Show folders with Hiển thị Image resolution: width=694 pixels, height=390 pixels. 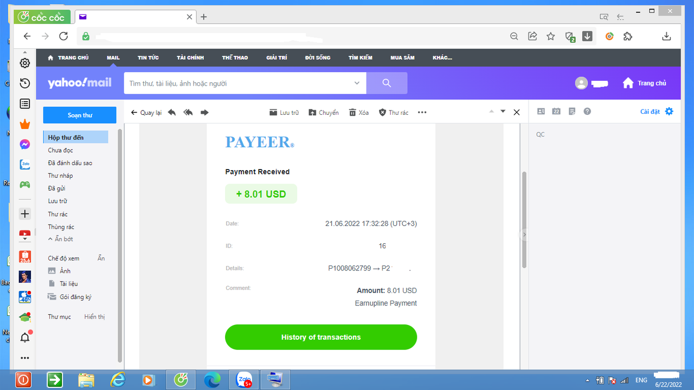coord(94,316)
